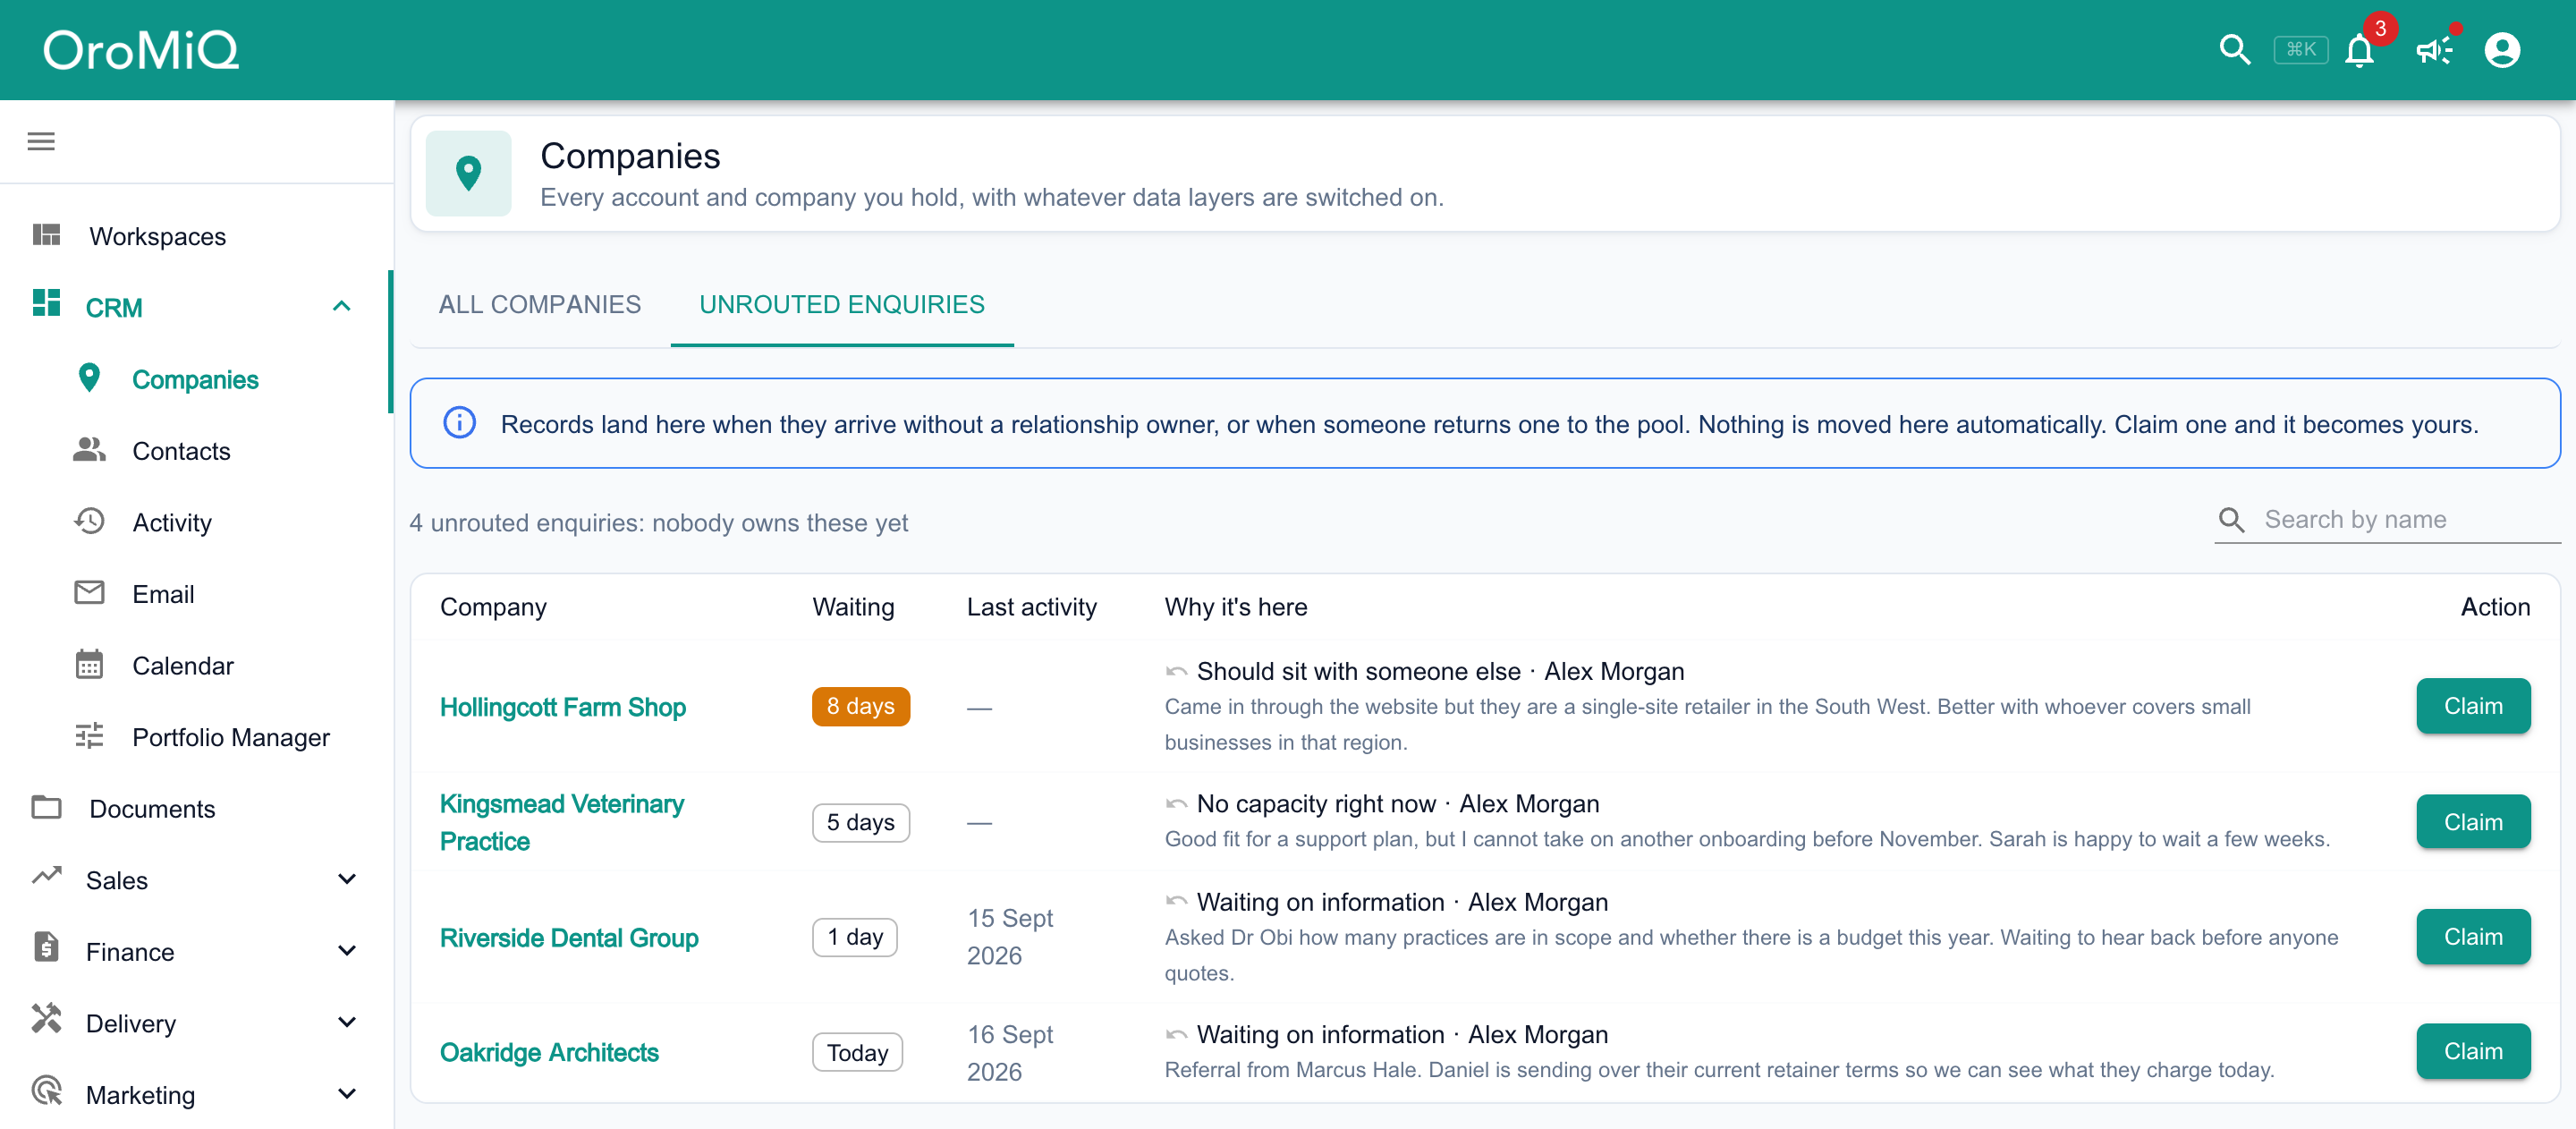Open Contacts in the sidebar
Image resolution: width=2576 pixels, height=1129 pixels.
pyautogui.click(x=196, y=451)
